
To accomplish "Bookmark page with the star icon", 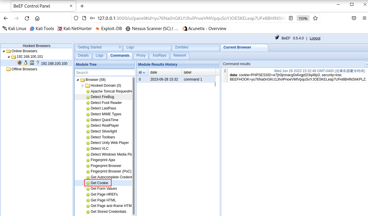I will [315, 18].
